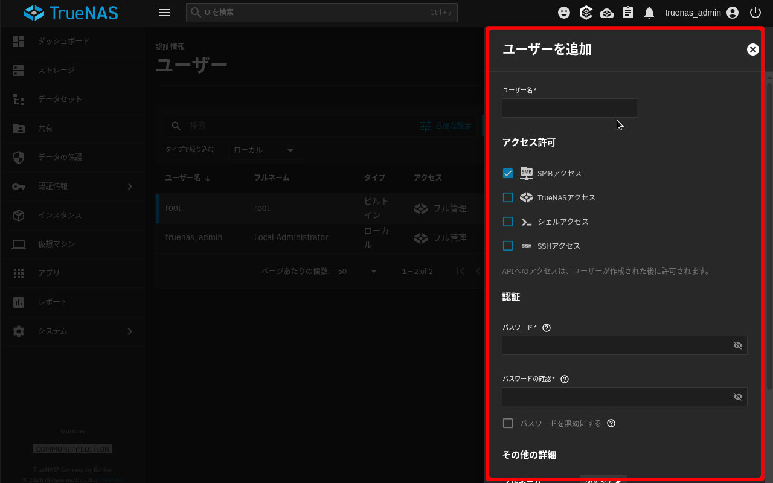
Task: Open the ローカル type filter dropdown
Action: click(x=264, y=150)
